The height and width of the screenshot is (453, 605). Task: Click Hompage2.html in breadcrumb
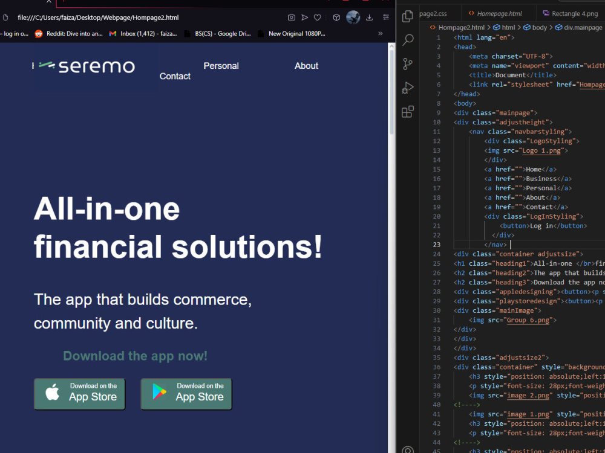tap(461, 27)
